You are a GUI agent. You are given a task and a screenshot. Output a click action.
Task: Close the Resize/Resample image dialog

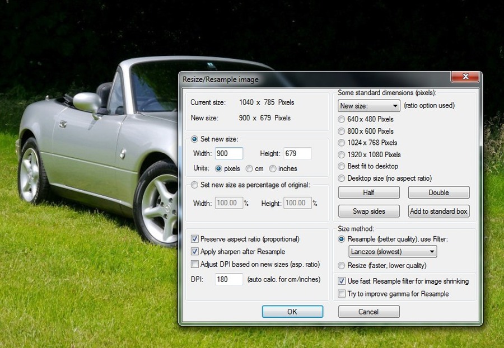click(465, 77)
